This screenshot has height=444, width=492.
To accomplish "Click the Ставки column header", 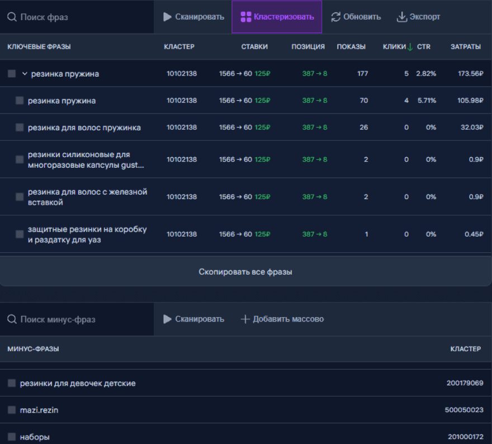I will click(254, 47).
